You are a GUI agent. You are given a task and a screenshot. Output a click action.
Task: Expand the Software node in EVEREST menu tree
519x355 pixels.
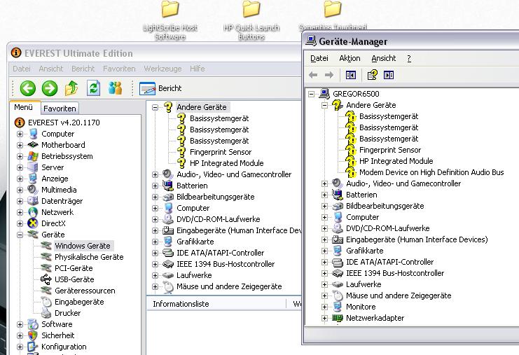point(20,324)
